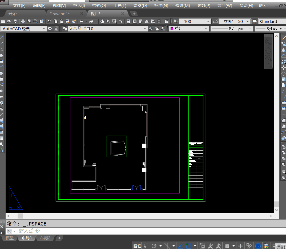Open the QuickCalc calculator

(x=159, y=21)
